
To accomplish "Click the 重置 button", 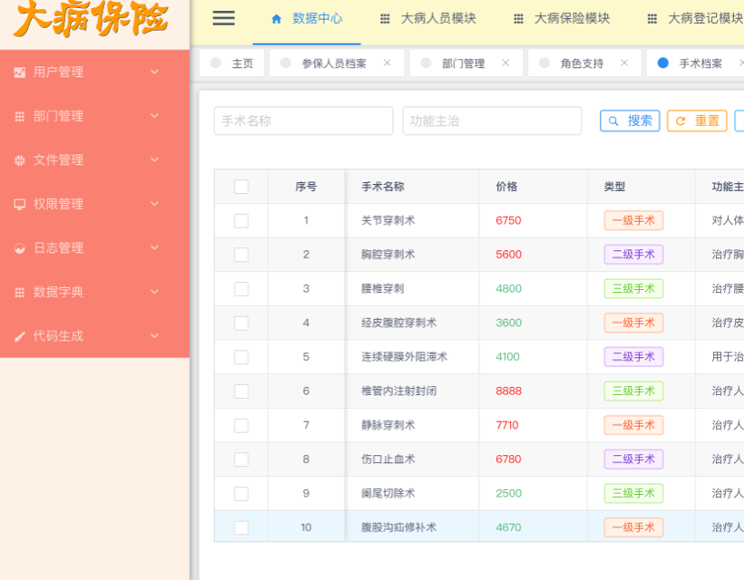I will click(697, 121).
